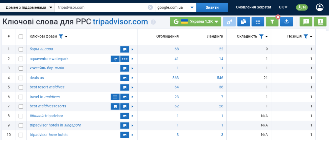Open landings count 14 for aquaventure waterpark
The height and width of the screenshot is (142, 329).
[221, 59]
